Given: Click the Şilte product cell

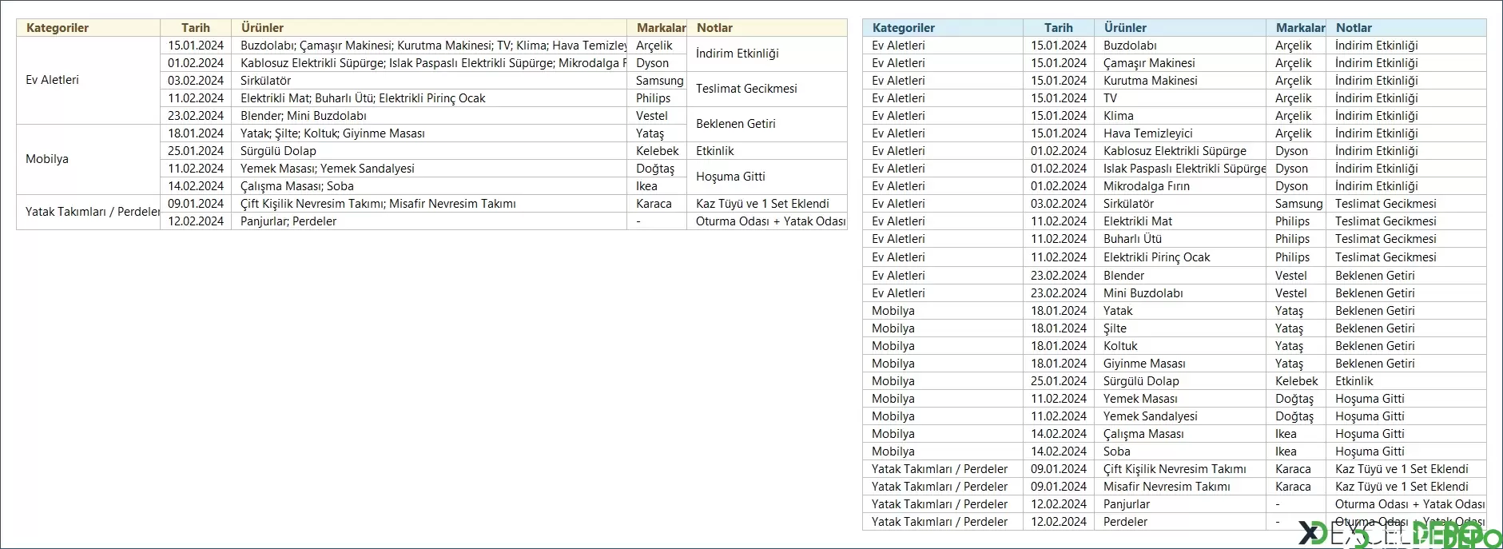Looking at the screenshot, I should click(1180, 328).
